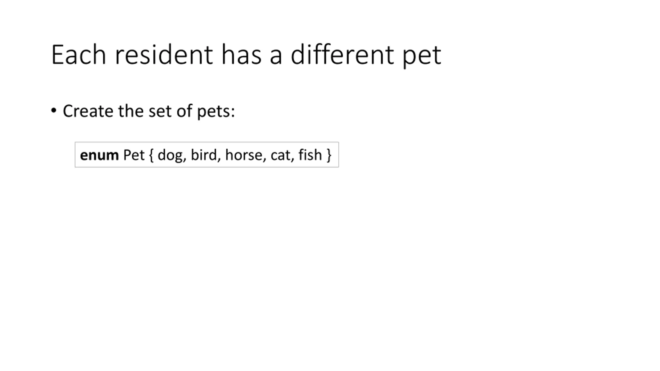Select the bullet text 'Create the set of pets:'

click(149, 111)
